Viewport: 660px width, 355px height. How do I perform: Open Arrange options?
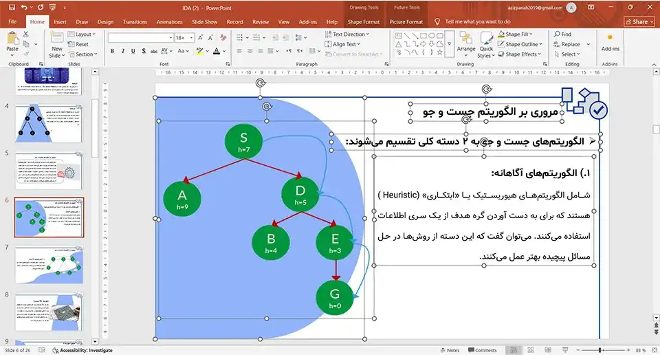point(466,44)
